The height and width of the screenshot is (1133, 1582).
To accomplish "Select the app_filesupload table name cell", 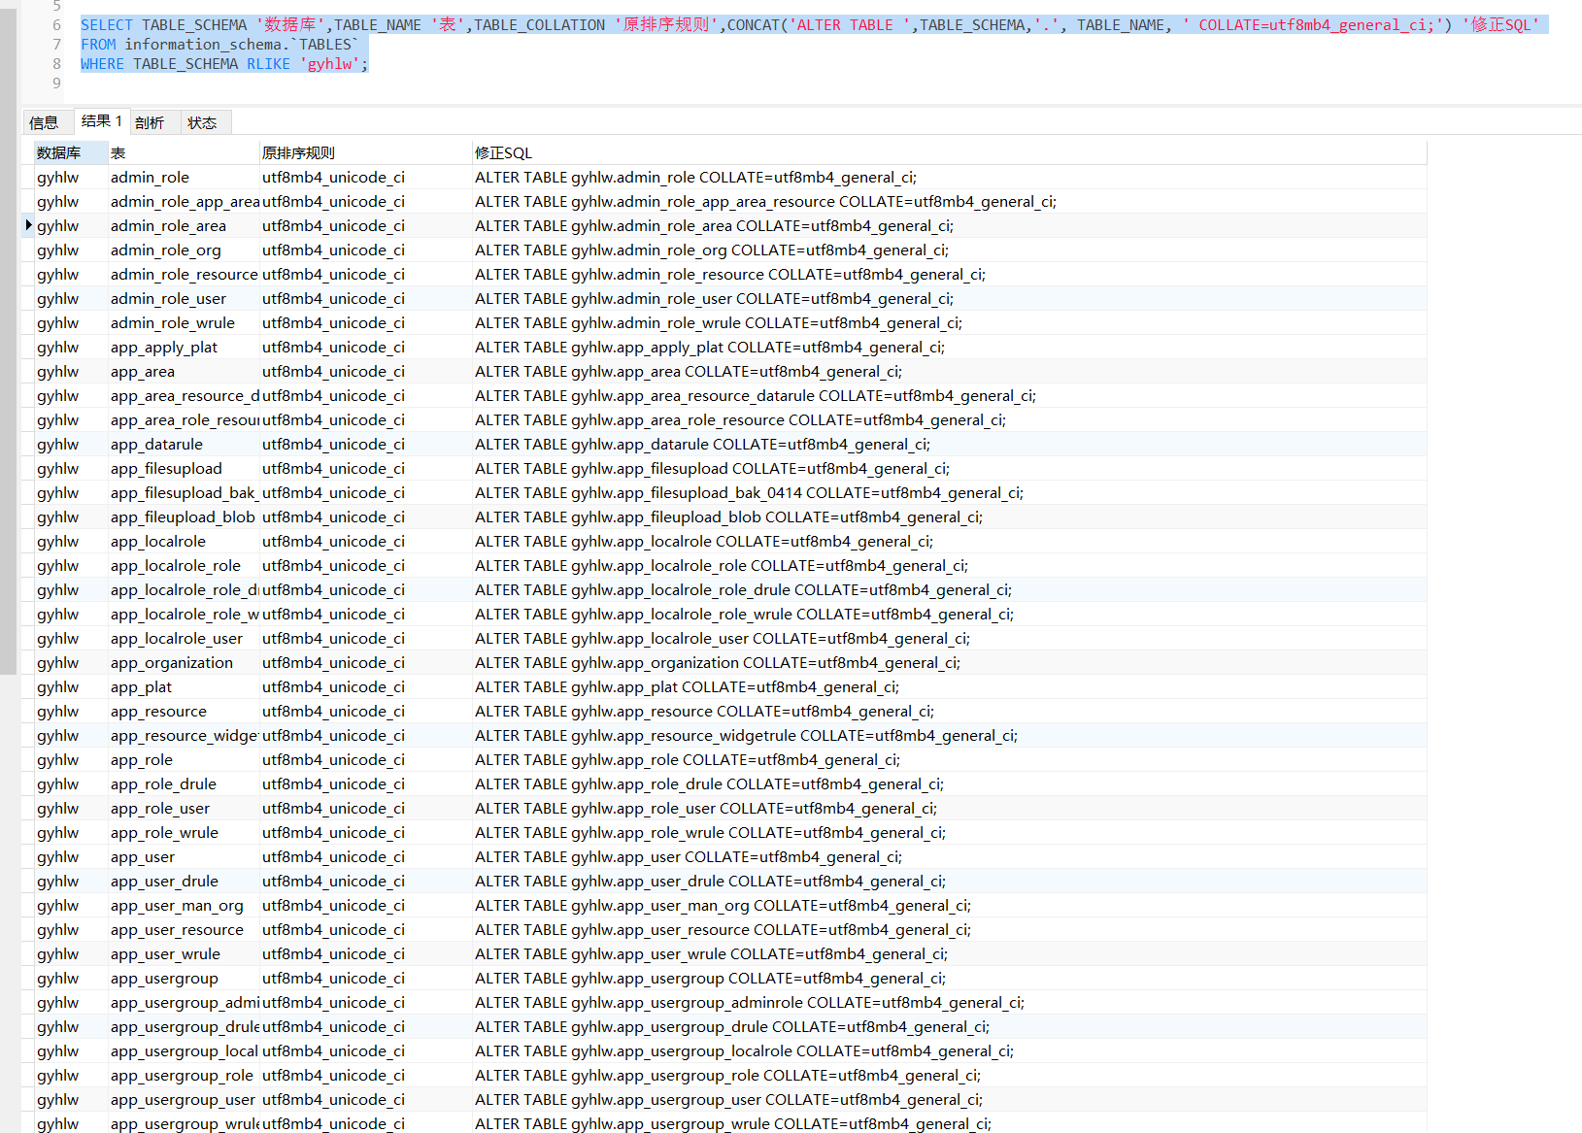I will coord(166,469).
